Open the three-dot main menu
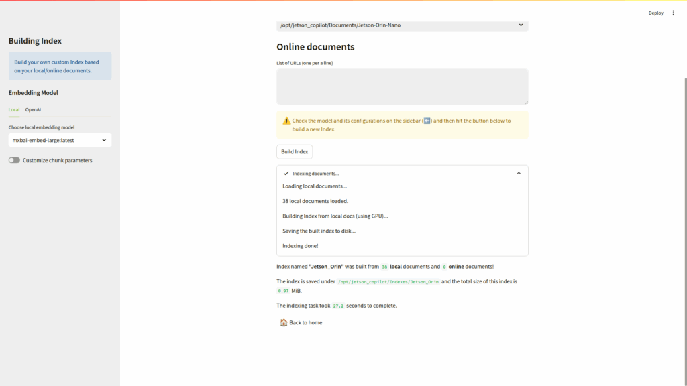 (x=674, y=13)
